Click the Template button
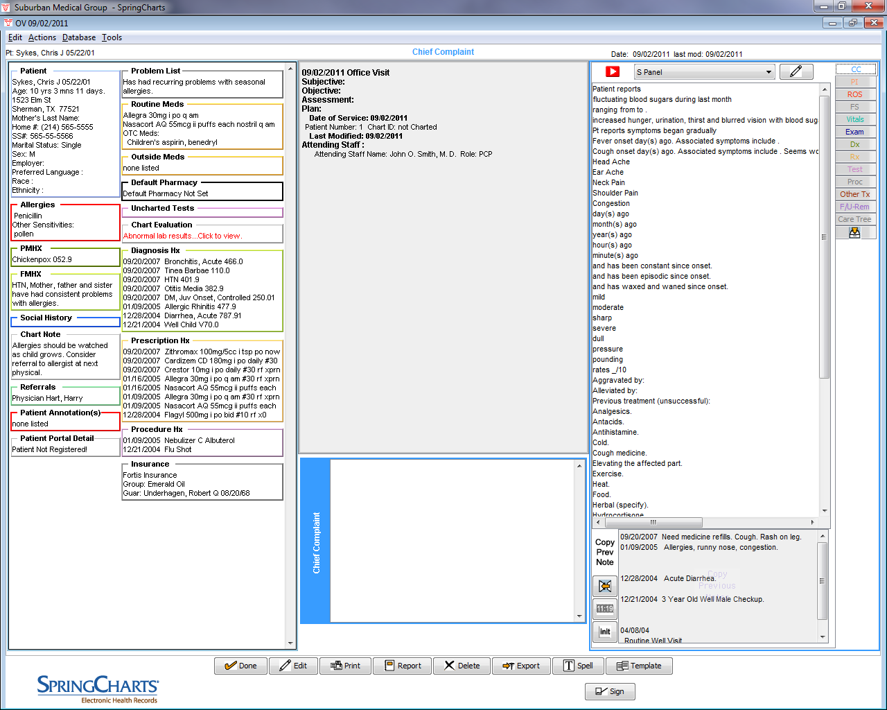 pyautogui.click(x=639, y=666)
